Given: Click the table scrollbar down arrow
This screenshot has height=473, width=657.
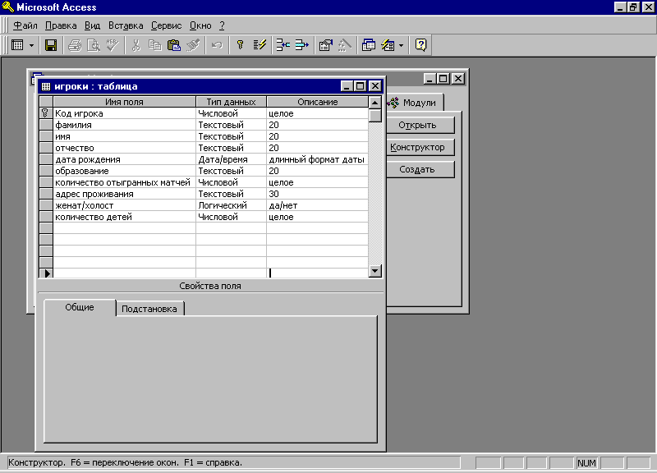Looking at the screenshot, I should pos(375,272).
